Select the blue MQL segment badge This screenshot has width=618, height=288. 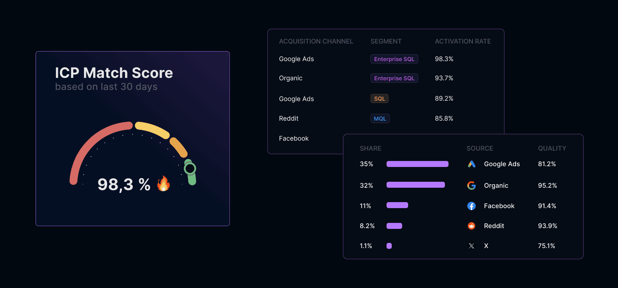[380, 119]
